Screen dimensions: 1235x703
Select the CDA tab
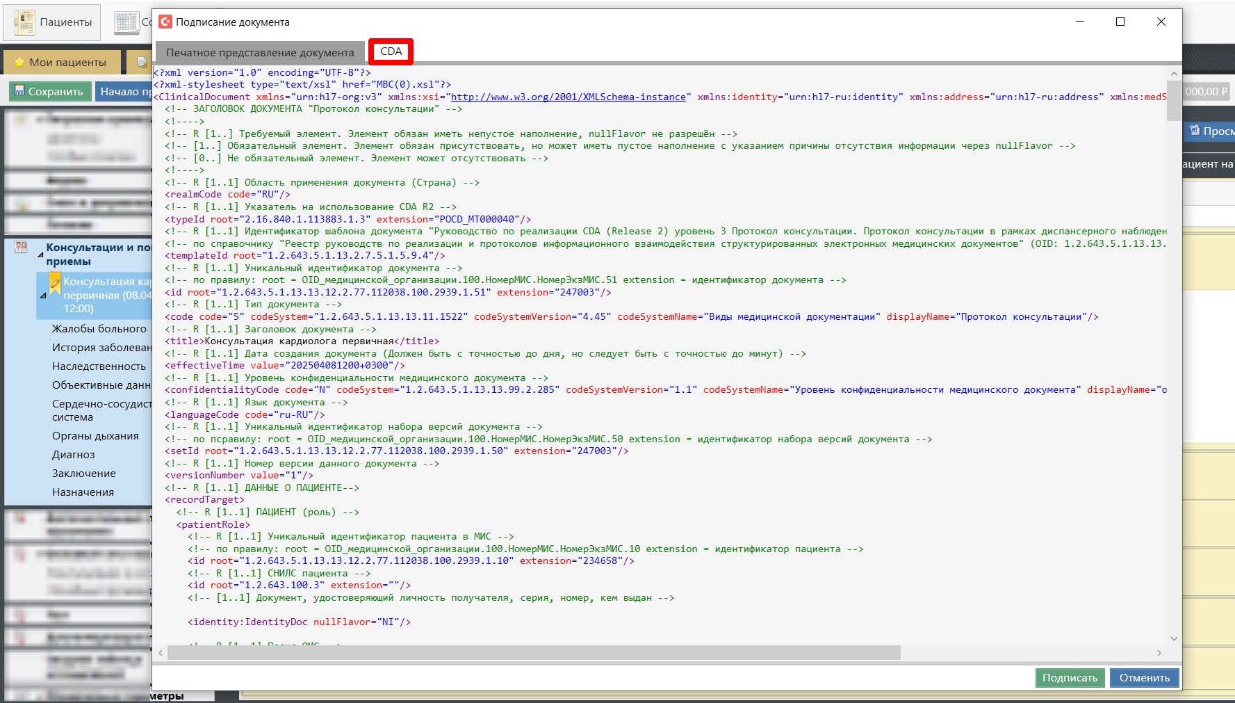click(391, 51)
